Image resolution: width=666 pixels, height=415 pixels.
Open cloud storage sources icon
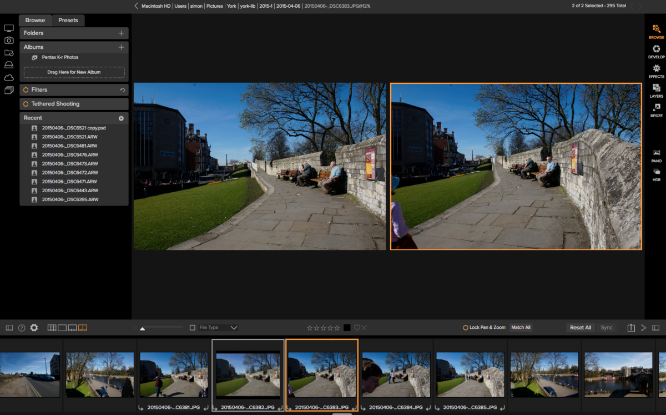(x=9, y=78)
